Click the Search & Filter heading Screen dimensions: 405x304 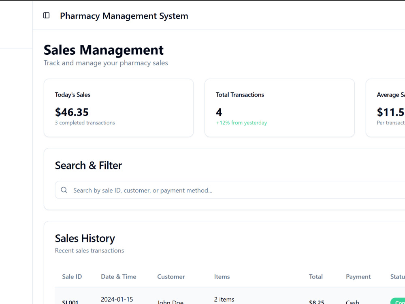[88, 165]
